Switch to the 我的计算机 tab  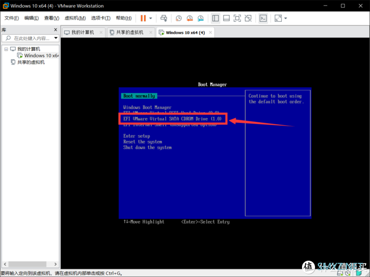pyautogui.click(x=83, y=32)
